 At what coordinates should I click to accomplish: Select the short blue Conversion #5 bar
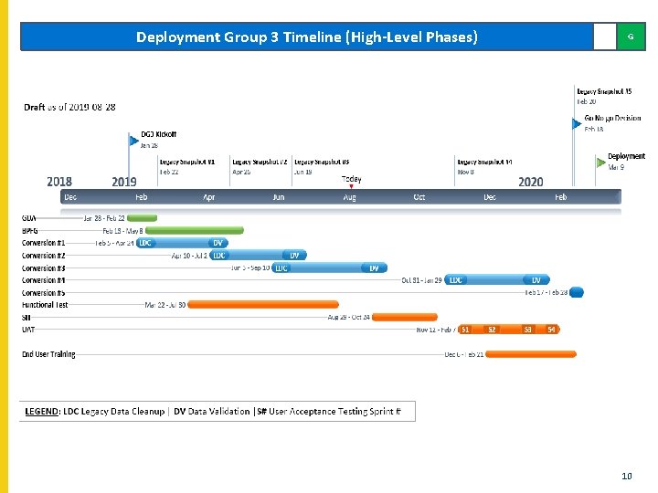click(x=577, y=292)
